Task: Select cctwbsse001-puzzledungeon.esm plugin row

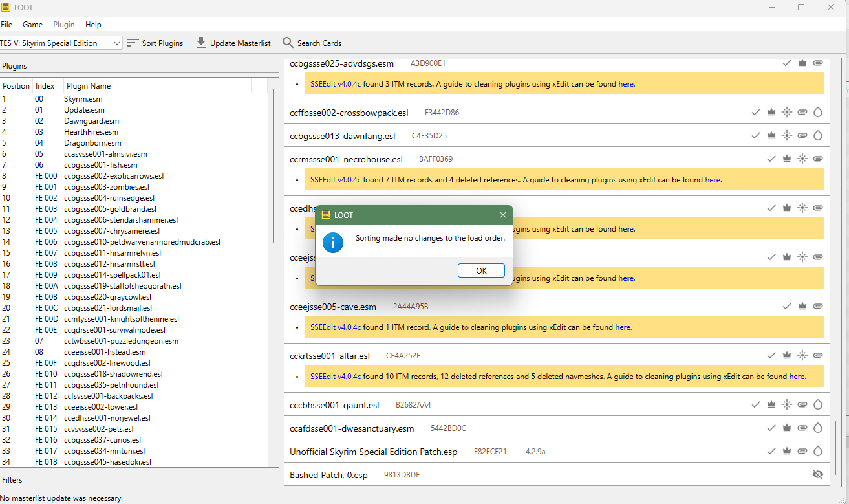Action: [x=134, y=341]
